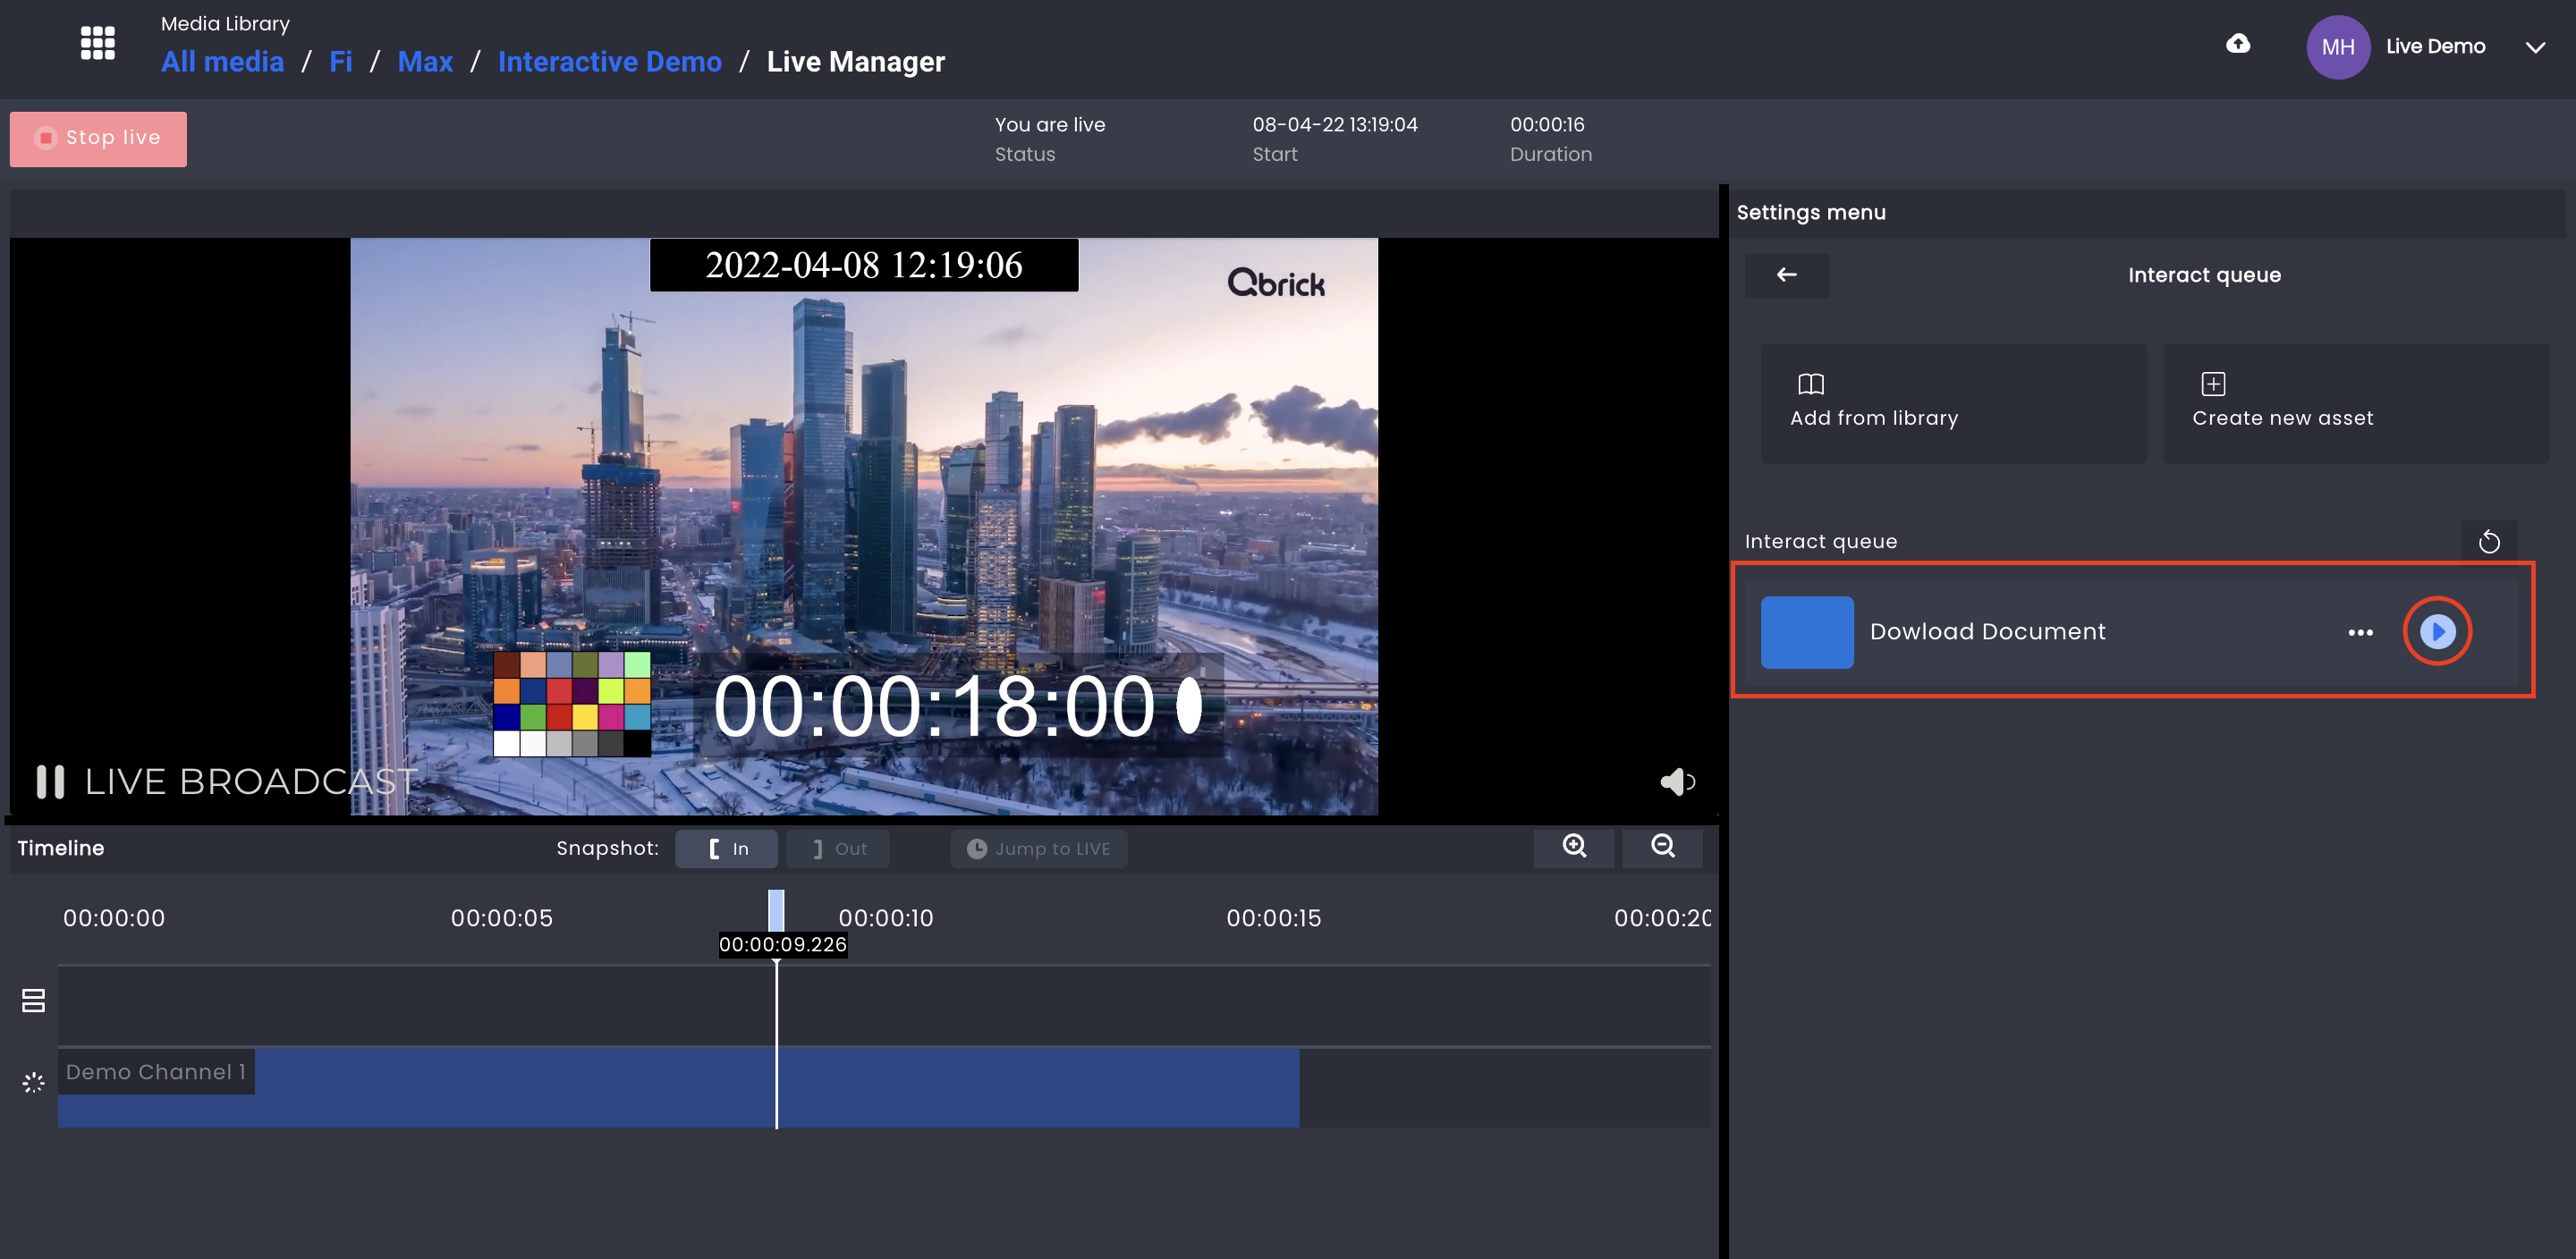Zoom out on the timeline
The image size is (2576, 1259).
pos(1662,847)
